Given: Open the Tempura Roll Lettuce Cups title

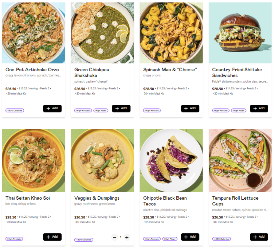Looking at the screenshot, I should [x=235, y=198].
